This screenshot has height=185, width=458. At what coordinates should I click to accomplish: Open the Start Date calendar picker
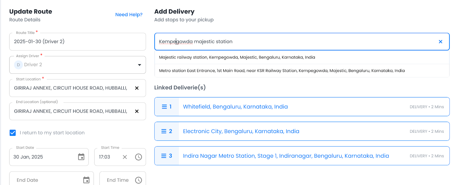(82, 157)
